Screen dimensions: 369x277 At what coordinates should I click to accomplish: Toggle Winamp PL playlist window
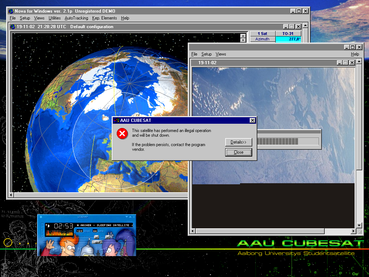129,237
